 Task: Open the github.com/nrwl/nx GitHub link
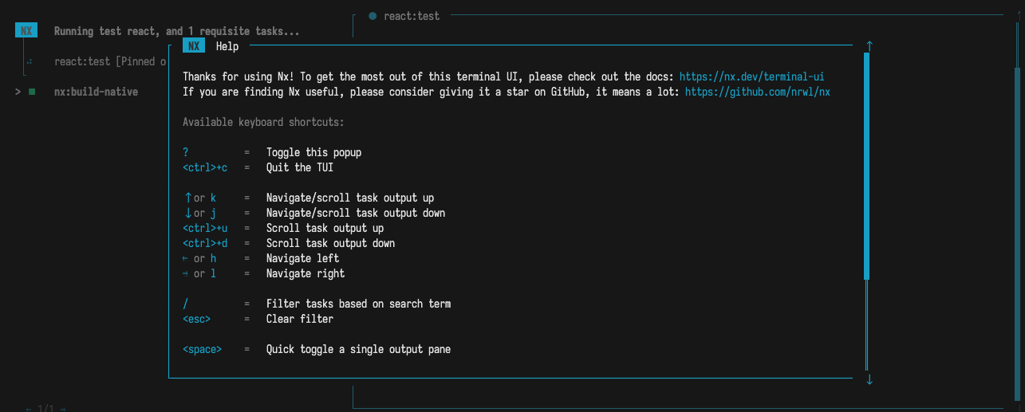coord(757,92)
